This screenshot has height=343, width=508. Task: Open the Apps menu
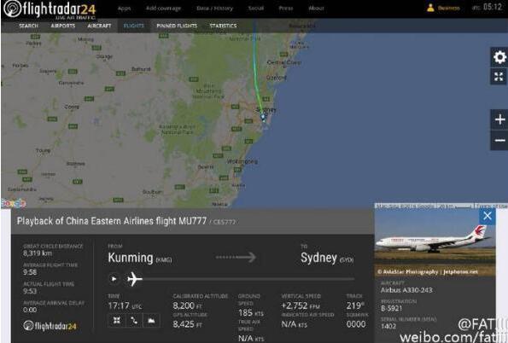point(124,9)
